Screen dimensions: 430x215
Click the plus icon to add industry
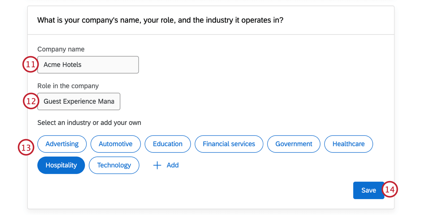pos(157,165)
